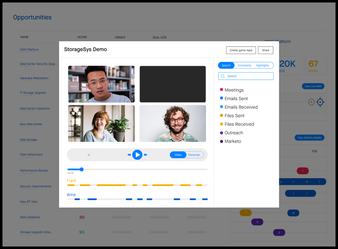Screen dimensions: 338x249
Task: Click the red Meetings legend dot
Action: tap(221, 90)
